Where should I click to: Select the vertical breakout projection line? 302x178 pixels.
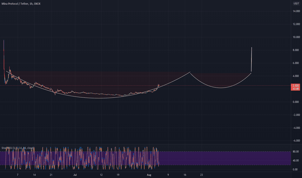pos(251,60)
